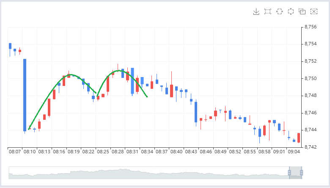The width and height of the screenshot is (330, 188).
Task: Click the 09:01 time axis label
Action: [279, 152]
